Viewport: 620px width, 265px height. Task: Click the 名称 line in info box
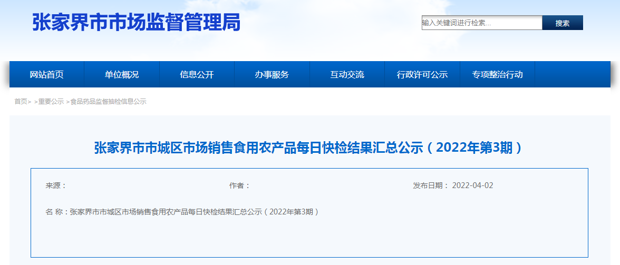point(182,212)
